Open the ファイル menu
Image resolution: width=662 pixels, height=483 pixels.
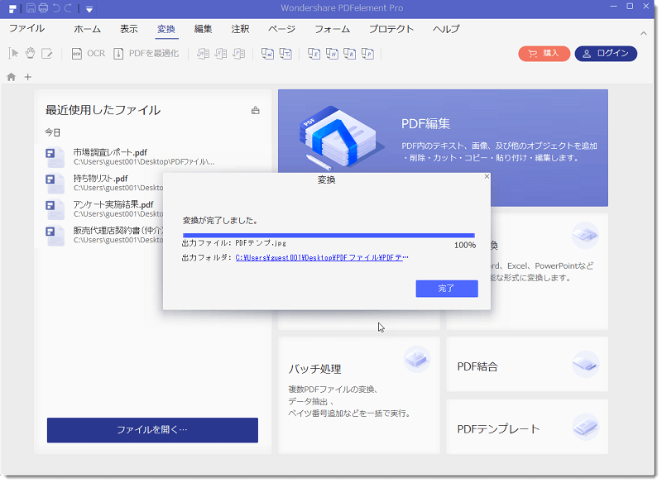(26, 28)
